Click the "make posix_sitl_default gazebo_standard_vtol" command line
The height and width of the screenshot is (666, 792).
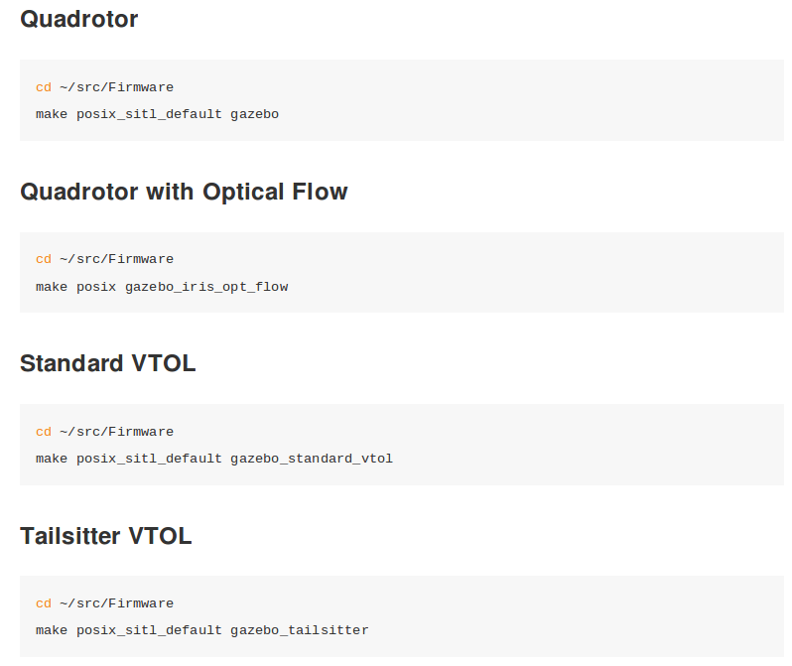tap(214, 459)
